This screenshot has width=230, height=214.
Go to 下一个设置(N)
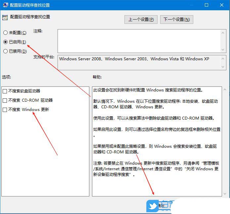(176, 20)
